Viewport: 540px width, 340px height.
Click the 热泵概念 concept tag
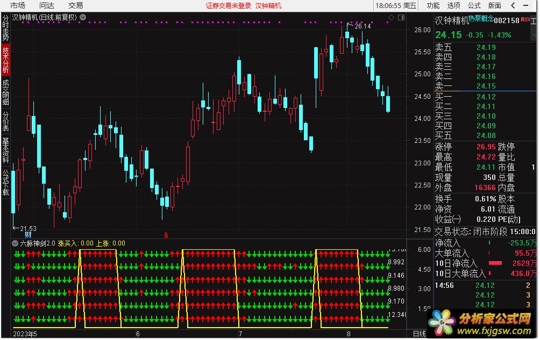481,18
